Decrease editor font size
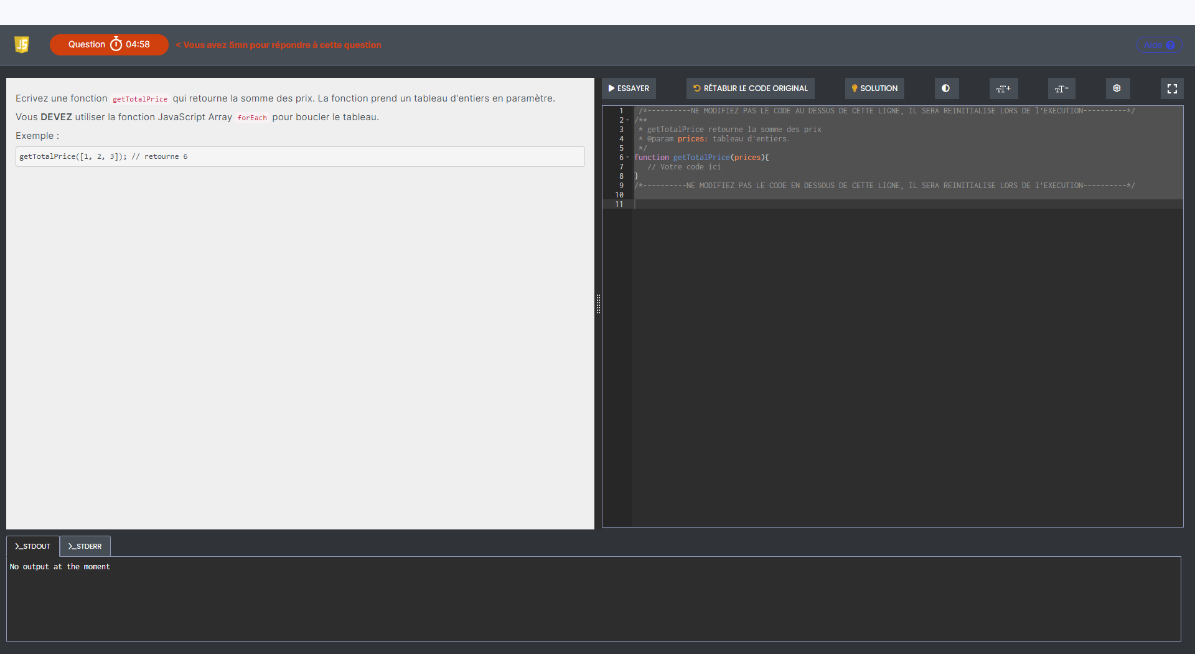 click(x=1061, y=88)
